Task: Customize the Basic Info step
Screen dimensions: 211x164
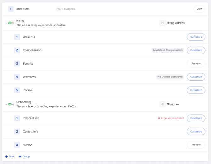Action: (x=196, y=37)
